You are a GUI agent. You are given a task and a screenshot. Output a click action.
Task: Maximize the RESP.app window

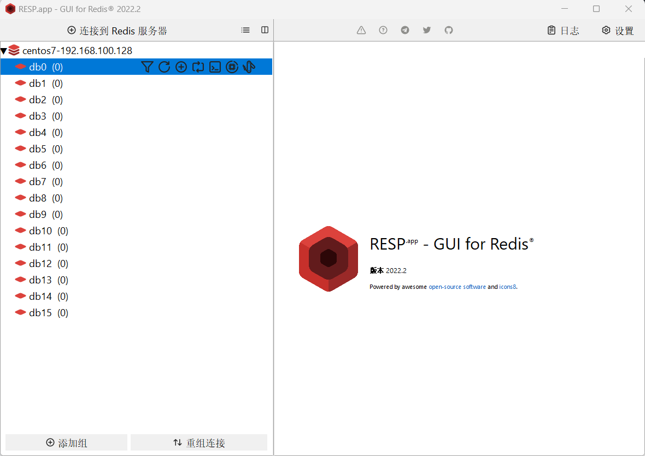pos(596,9)
